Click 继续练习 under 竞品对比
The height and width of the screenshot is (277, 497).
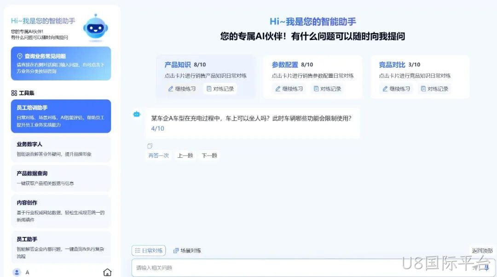tap(396, 89)
